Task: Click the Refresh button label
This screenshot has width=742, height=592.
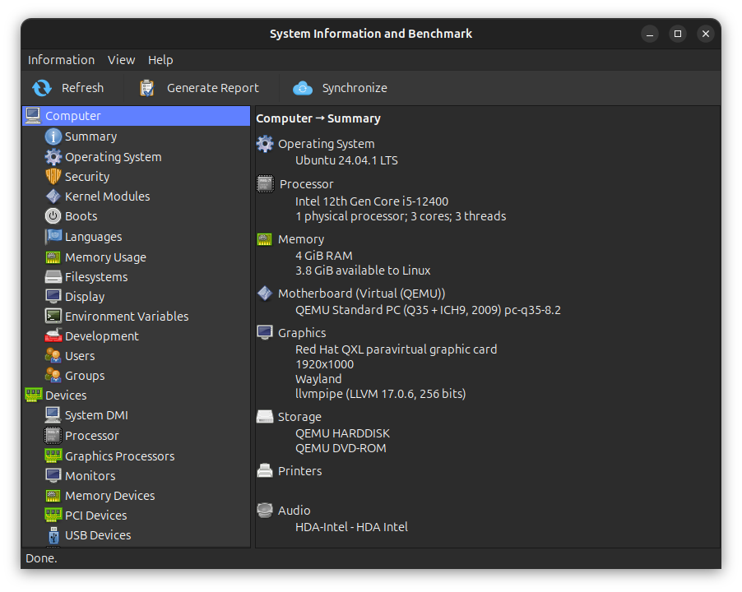Action: (82, 88)
